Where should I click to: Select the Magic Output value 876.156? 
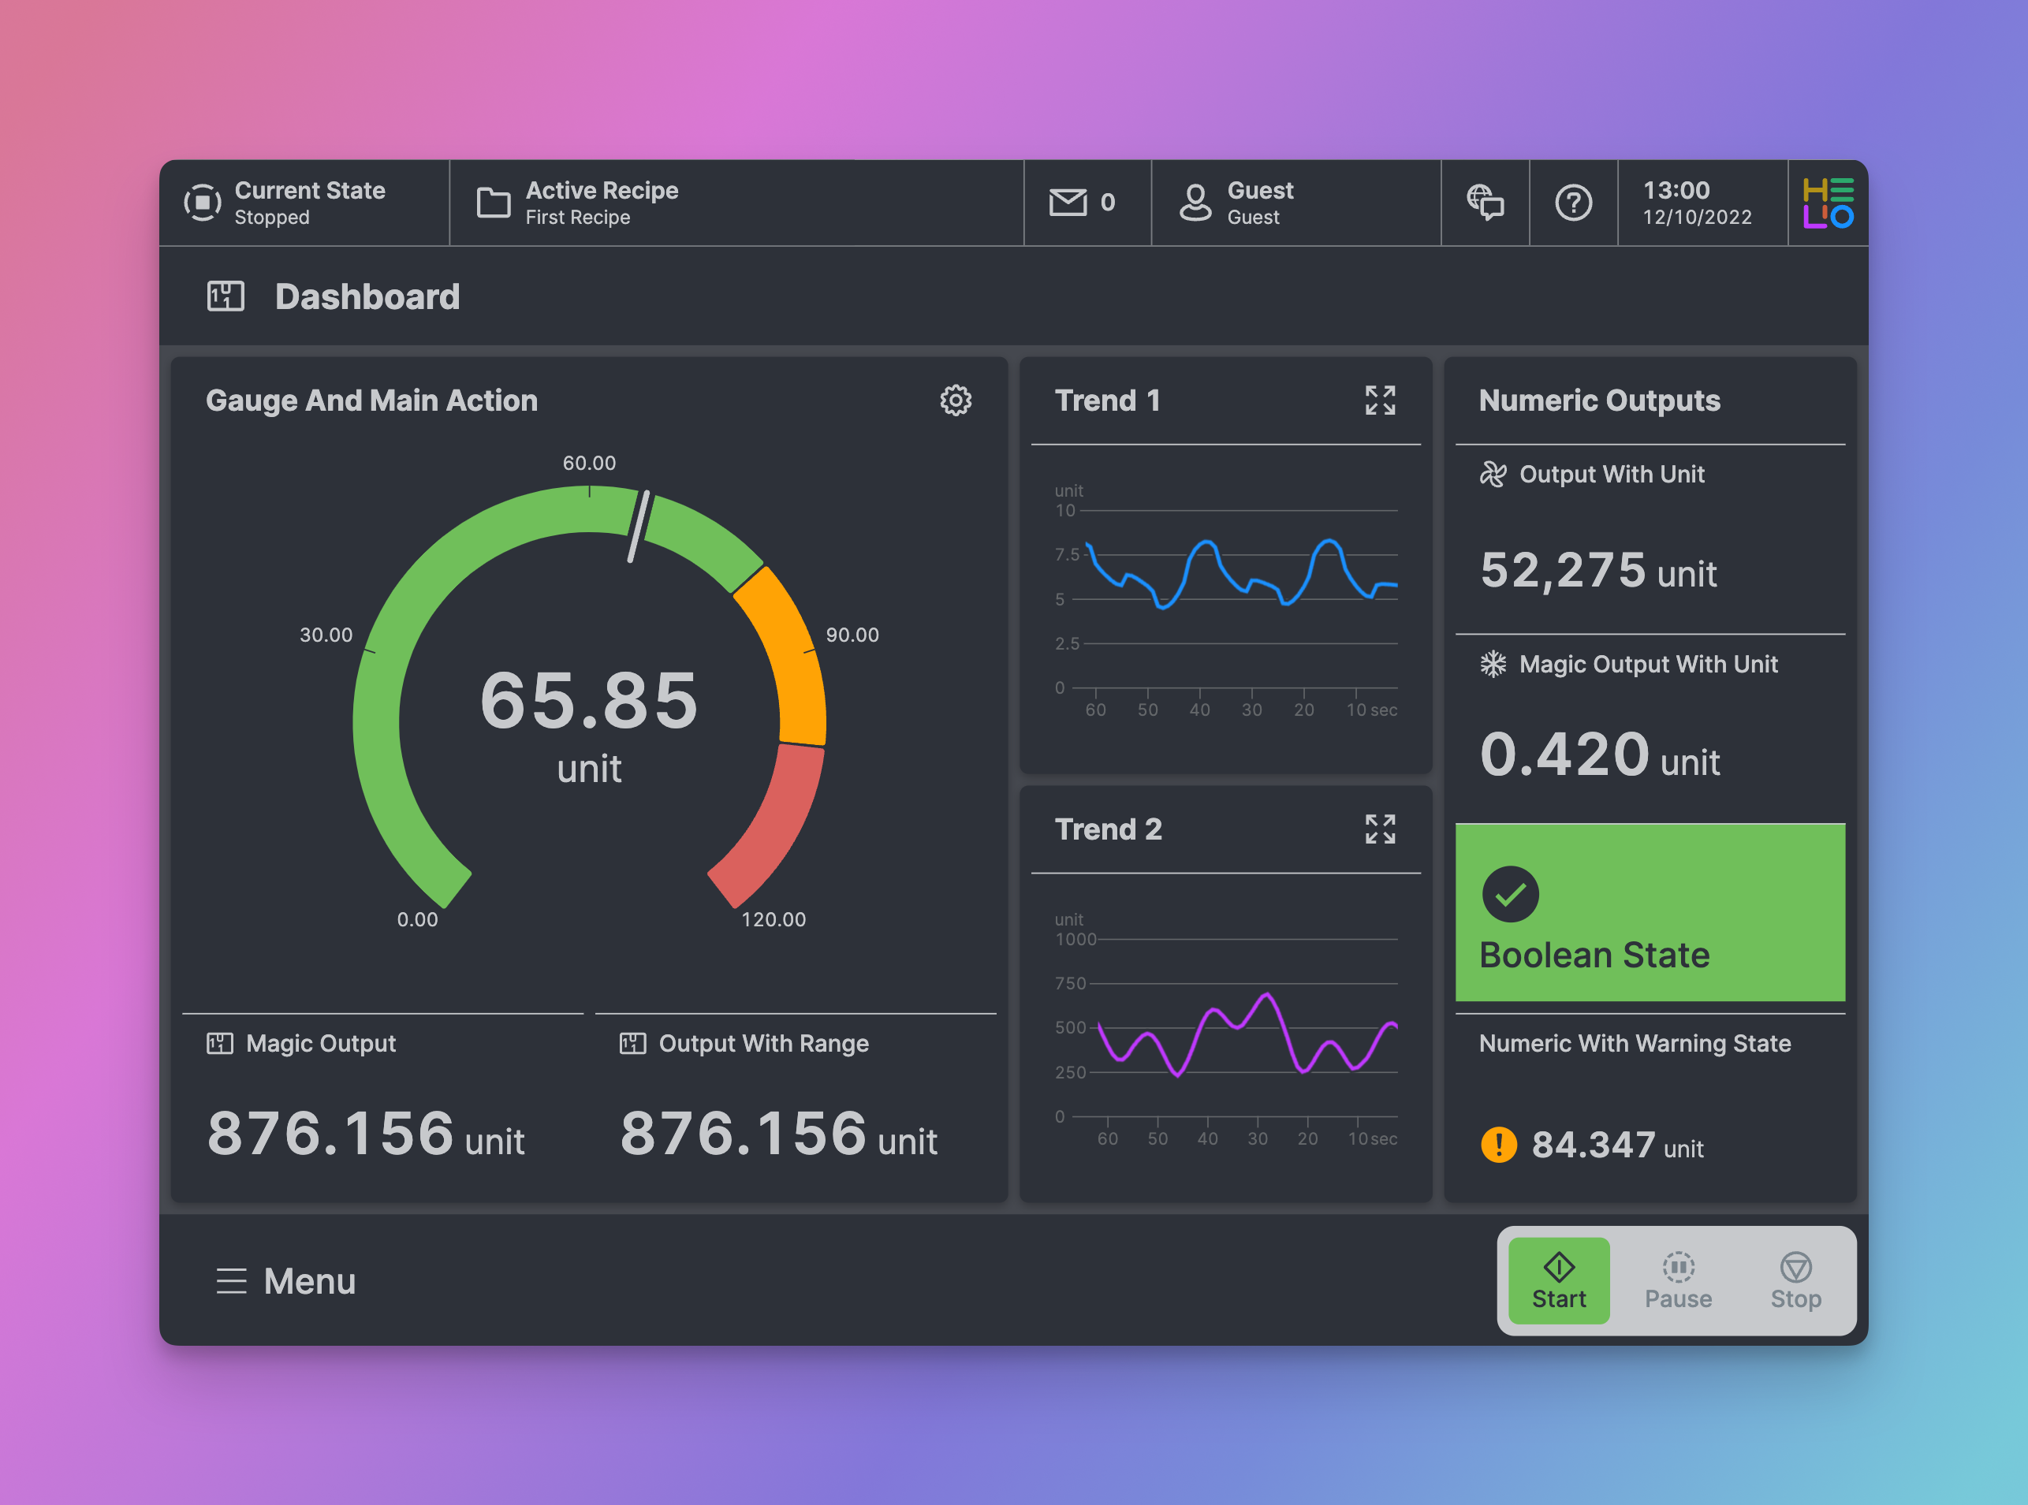330,1134
